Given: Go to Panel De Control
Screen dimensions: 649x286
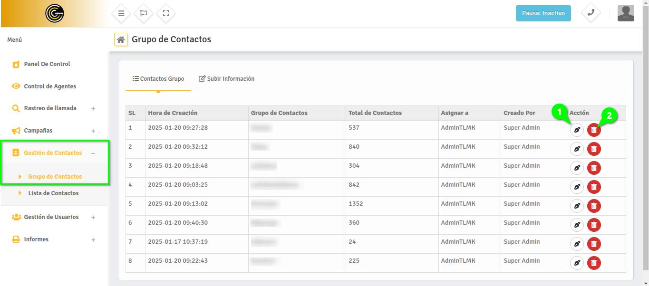Looking at the screenshot, I should (x=47, y=64).
